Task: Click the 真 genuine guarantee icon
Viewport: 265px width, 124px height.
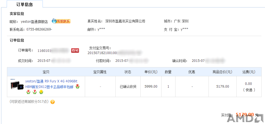Action: click(x=77, y=86)
